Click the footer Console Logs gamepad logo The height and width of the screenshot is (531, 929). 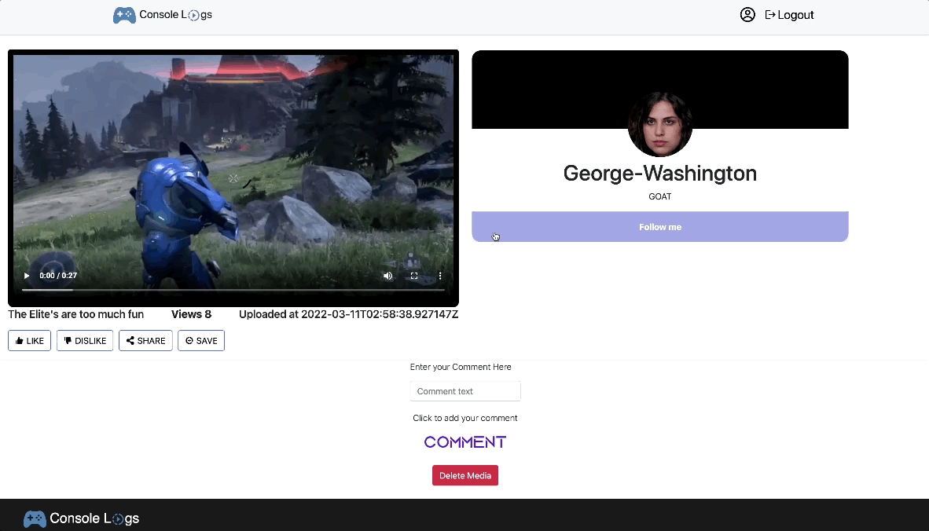[35, 518]
